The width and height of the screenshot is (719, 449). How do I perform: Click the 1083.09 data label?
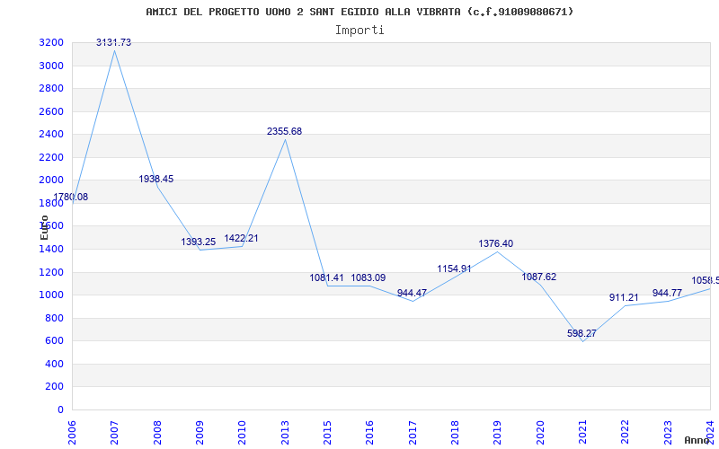tap(368, 277)
